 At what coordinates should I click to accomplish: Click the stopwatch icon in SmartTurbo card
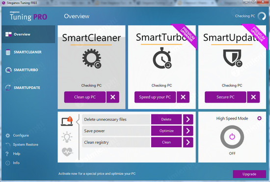click(162, 58)
